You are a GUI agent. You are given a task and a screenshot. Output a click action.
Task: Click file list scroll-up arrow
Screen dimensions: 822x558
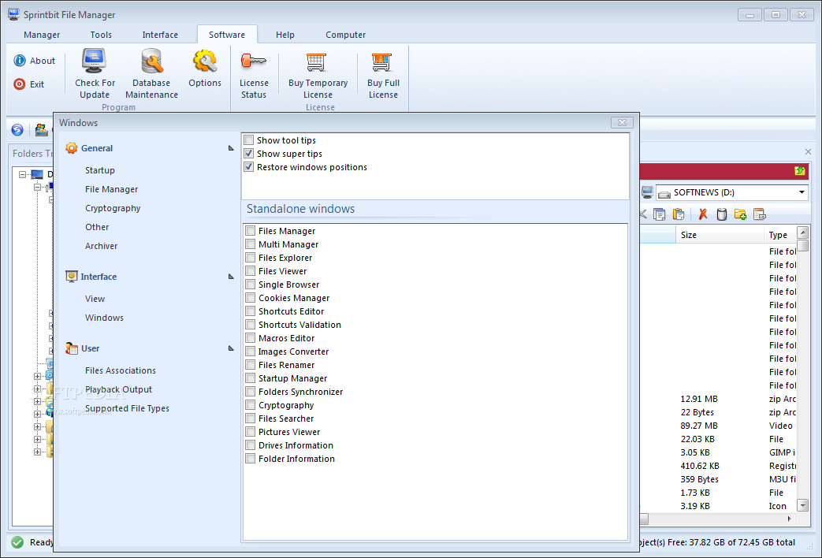[x=802, y=232]
